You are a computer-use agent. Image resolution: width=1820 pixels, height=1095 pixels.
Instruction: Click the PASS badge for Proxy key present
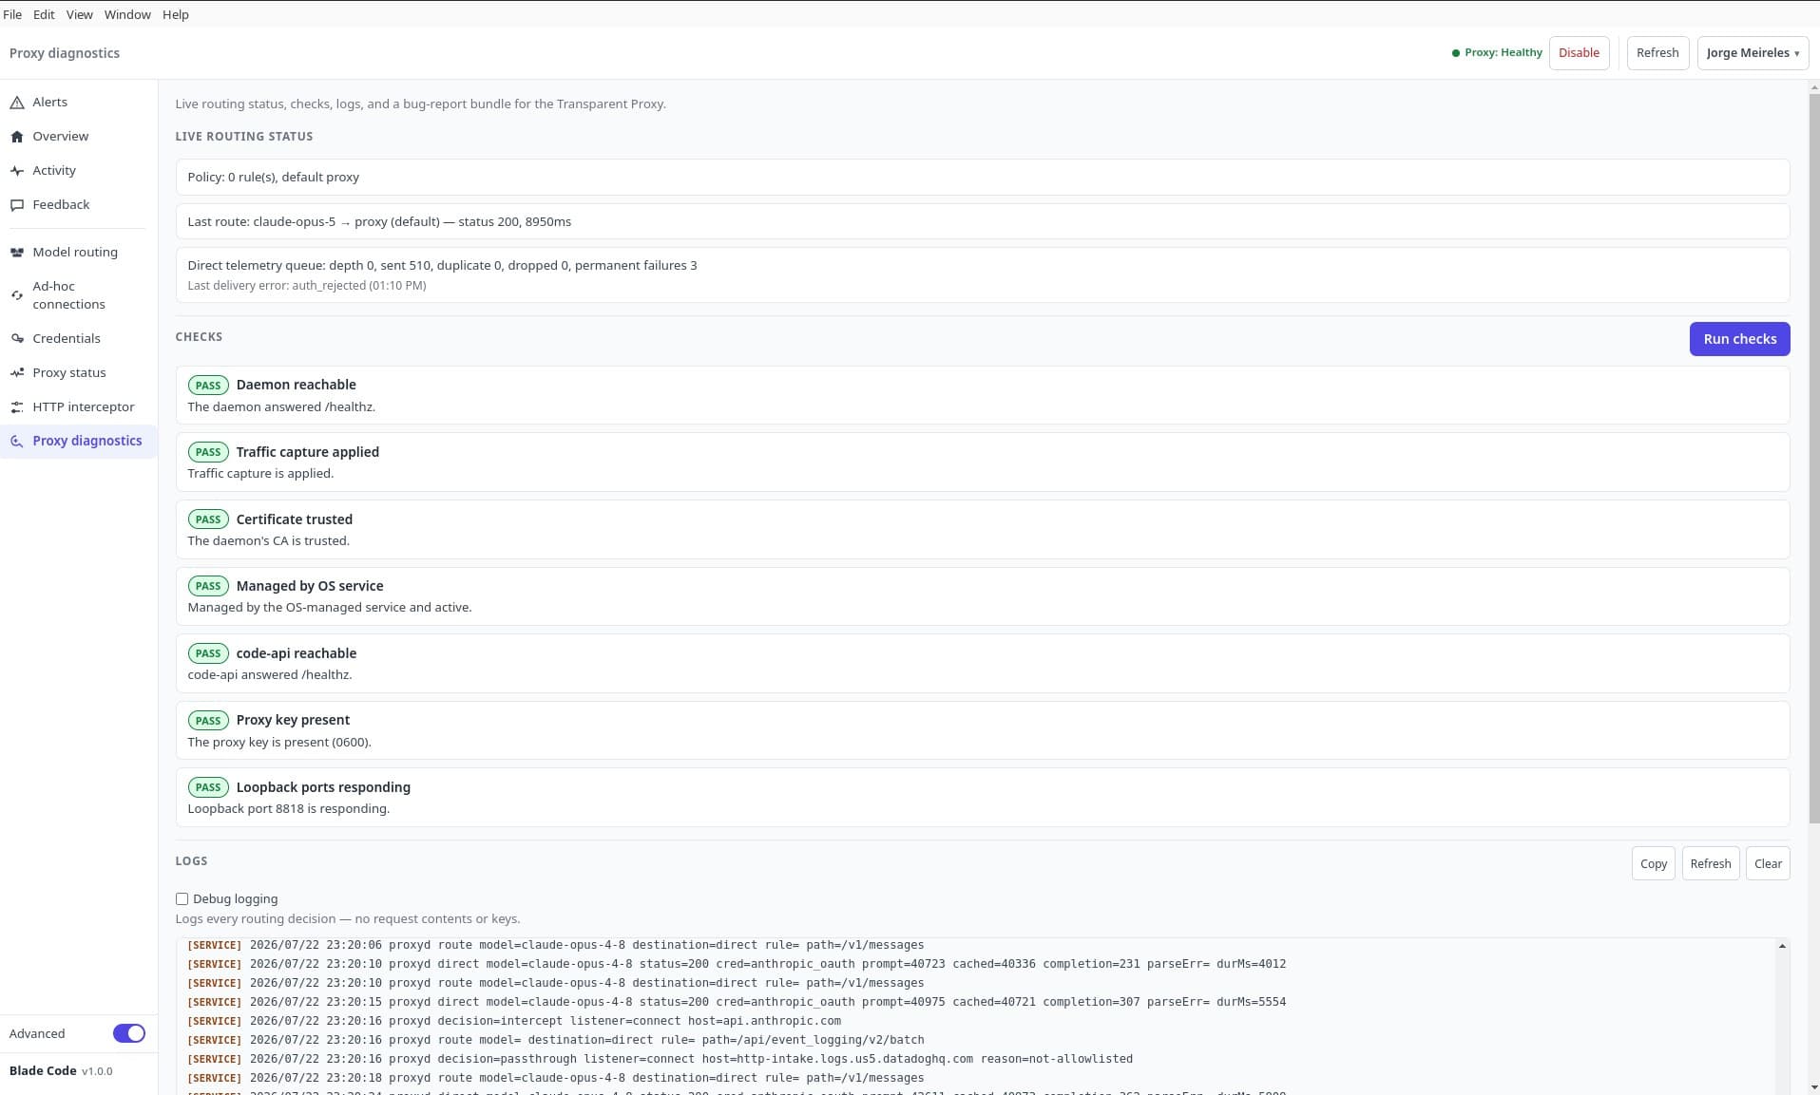tap(208, 721)
